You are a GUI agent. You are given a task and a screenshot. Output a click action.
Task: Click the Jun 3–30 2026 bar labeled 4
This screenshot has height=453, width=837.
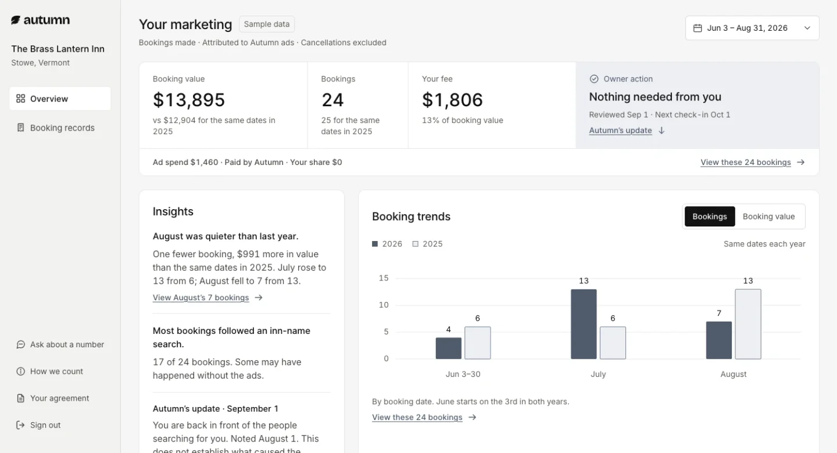[449, 348]
